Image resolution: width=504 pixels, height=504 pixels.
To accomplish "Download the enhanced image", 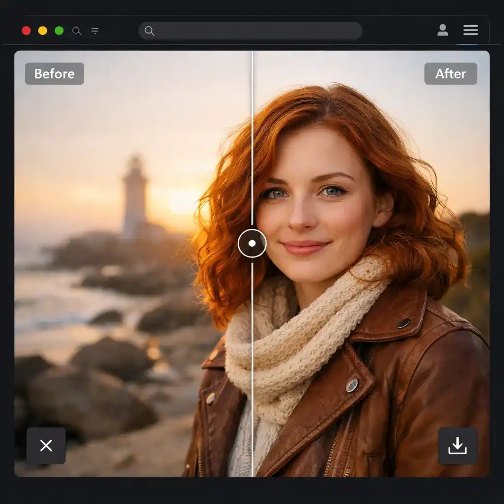I will (457, 445).
